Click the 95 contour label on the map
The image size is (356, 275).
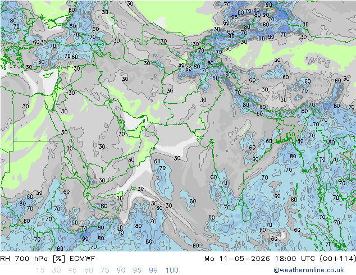[234, 17]
